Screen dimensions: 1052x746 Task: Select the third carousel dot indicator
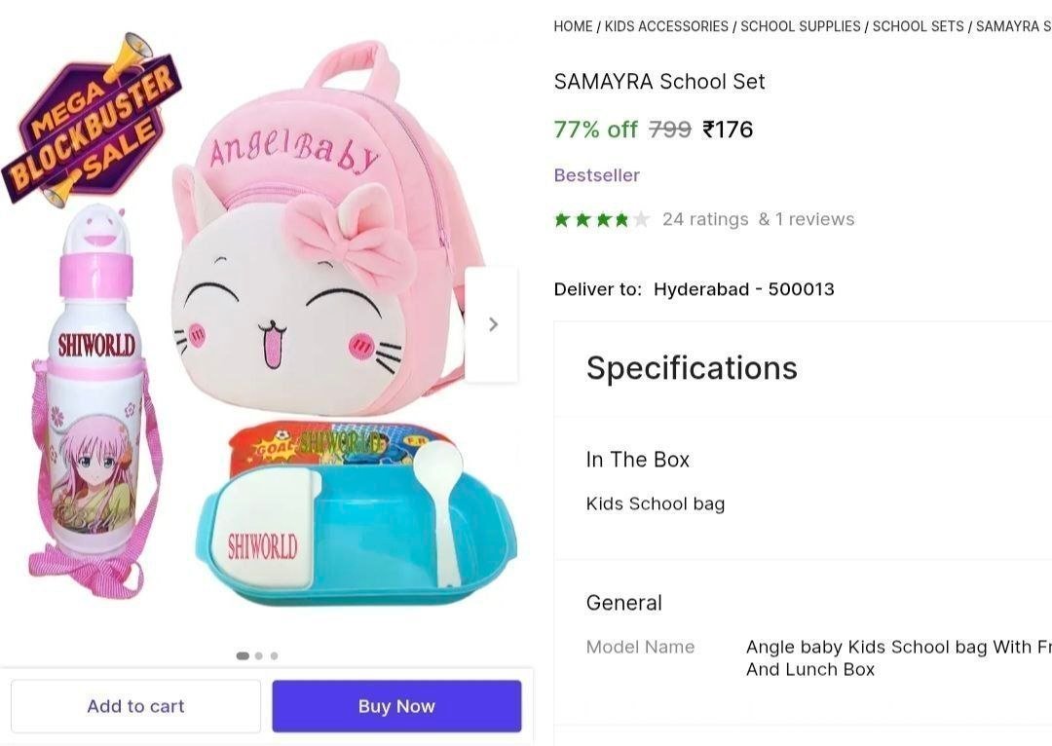[x=275, y=656]
